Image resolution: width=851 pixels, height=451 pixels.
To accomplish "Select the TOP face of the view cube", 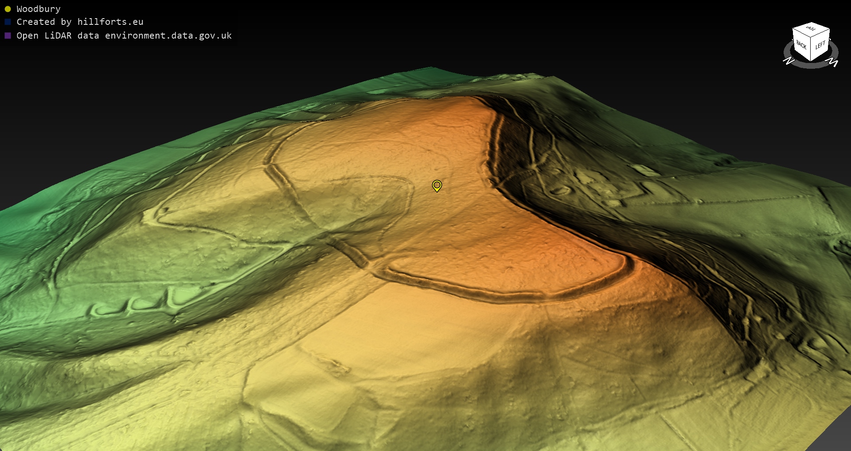I will (x=811, y=28).
